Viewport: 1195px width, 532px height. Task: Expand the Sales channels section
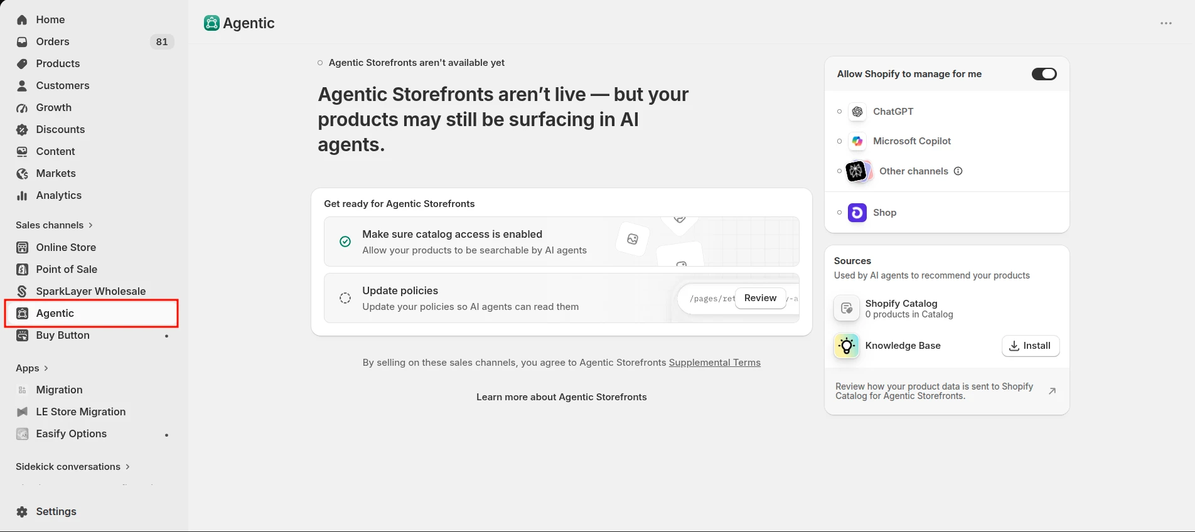55,225
